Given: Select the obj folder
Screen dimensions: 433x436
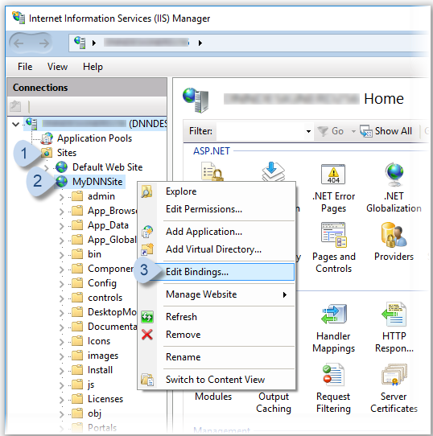Looking at the screenshot, I should [x=94, y=413].
